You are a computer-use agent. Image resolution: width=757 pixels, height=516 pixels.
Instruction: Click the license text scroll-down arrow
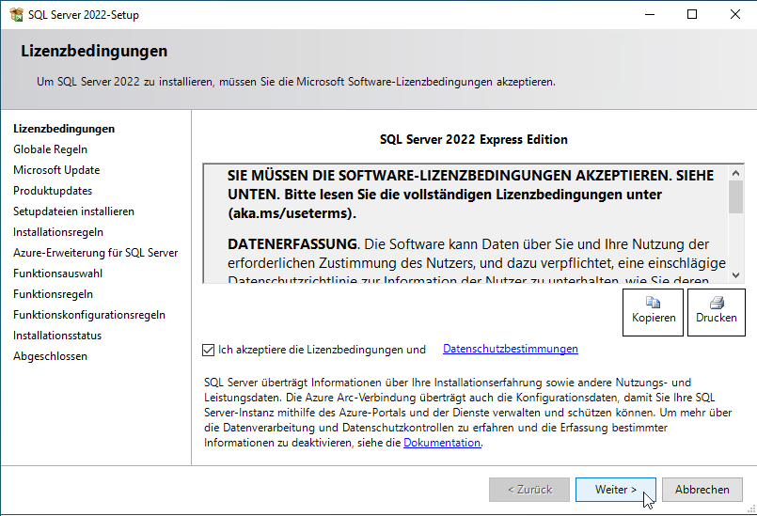[x=735, y=275]
